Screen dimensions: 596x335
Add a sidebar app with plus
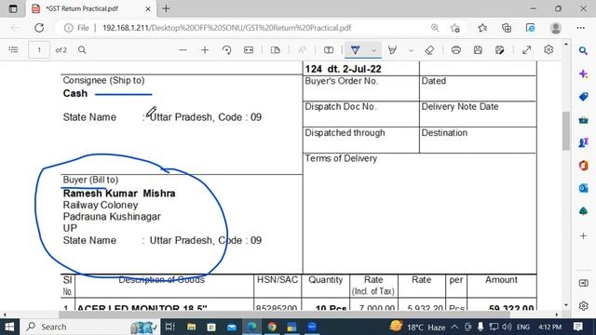[584, 235]
